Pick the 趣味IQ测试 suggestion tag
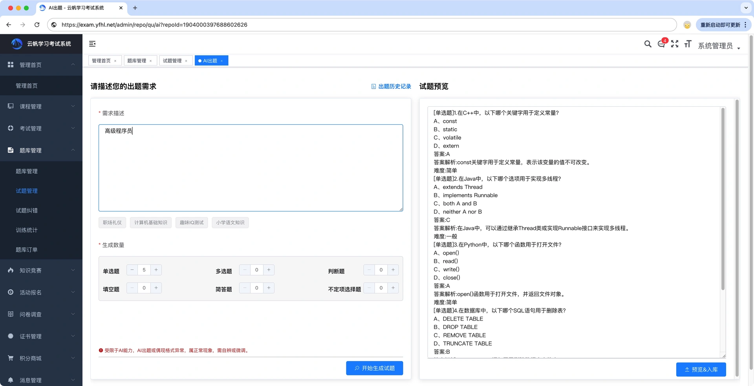The width and height of the screenshot is (754, 386). coord(192,222)
